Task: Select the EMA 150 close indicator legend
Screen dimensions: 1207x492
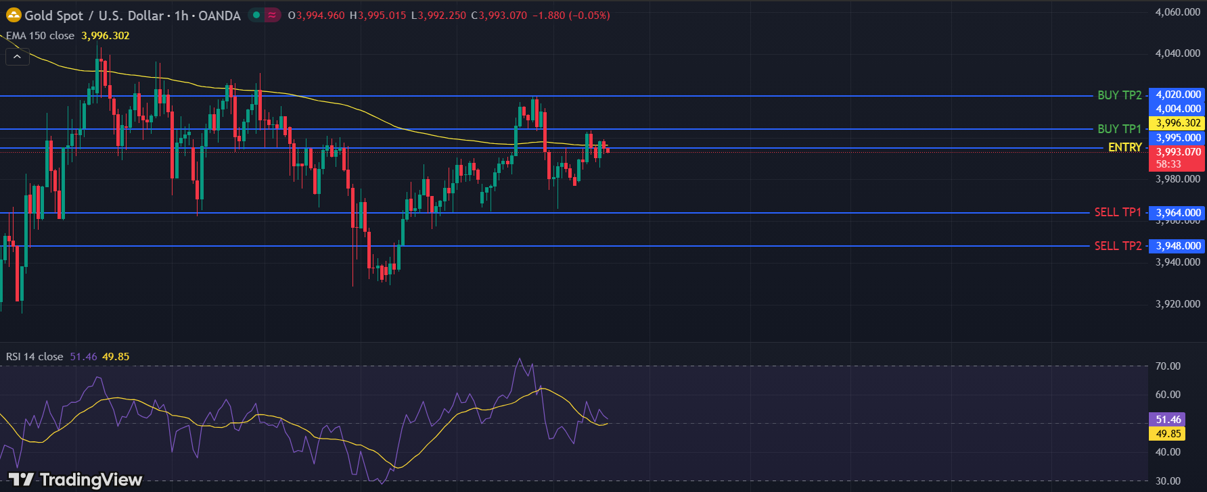Action: [x=41, y=36]
